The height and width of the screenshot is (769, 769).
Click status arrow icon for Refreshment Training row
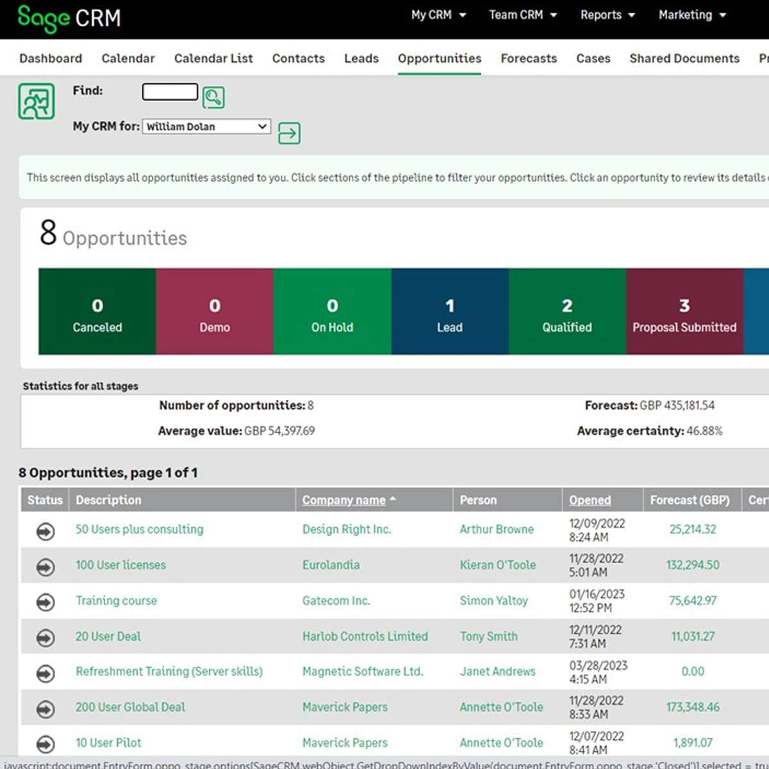(45, 674)
